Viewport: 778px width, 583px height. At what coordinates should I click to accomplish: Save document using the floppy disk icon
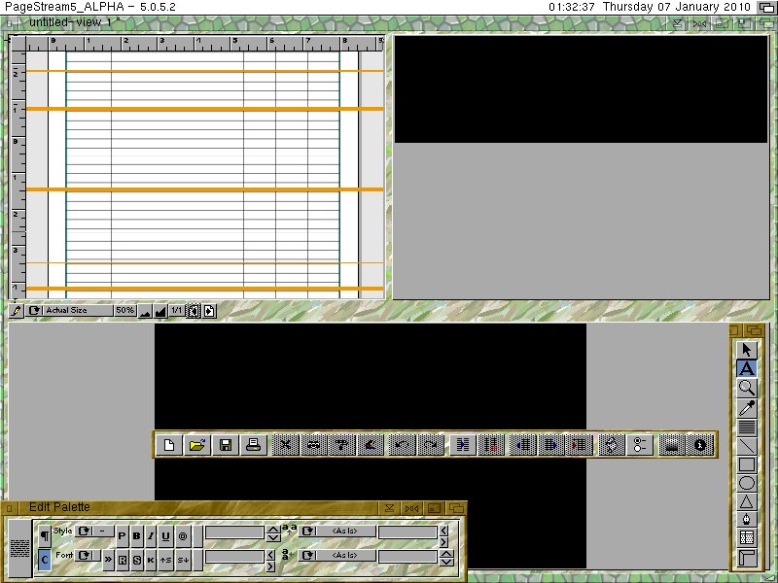point(226,445)
